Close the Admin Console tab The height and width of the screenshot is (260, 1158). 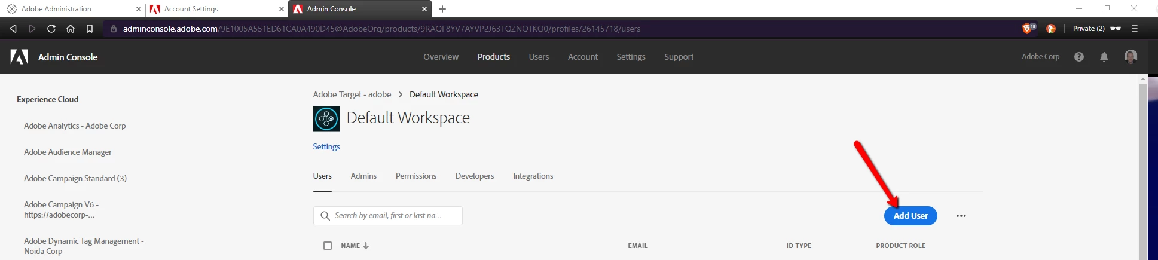[x=424, y=9]
